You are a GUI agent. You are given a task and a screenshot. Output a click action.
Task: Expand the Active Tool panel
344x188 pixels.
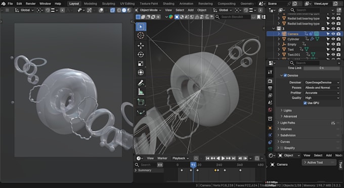[319, 162]
